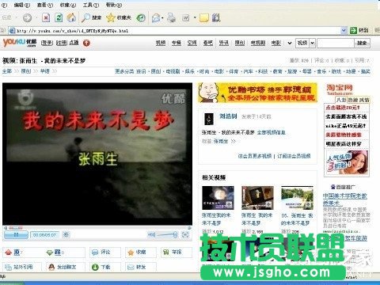Open third related video thumbnail with trees

[x=297, y=198]
